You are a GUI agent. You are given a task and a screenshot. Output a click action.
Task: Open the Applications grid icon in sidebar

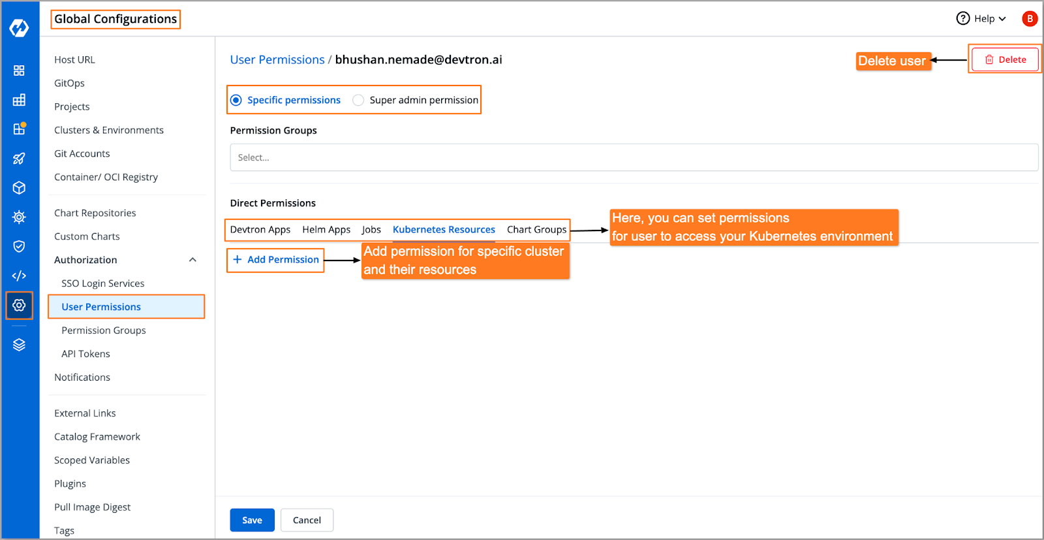pos(19,71)
